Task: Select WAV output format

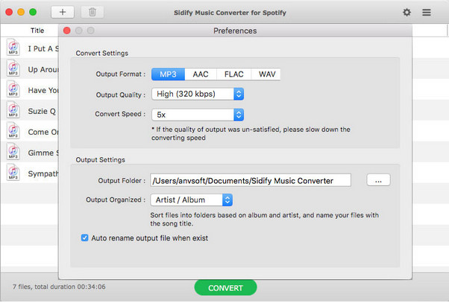Action: coord(267,74)
